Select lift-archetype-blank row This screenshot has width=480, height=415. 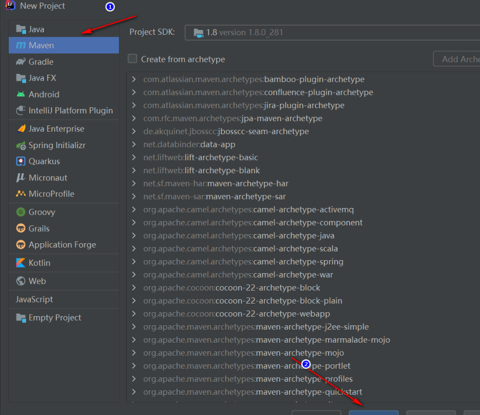click(x=303, y=170)
